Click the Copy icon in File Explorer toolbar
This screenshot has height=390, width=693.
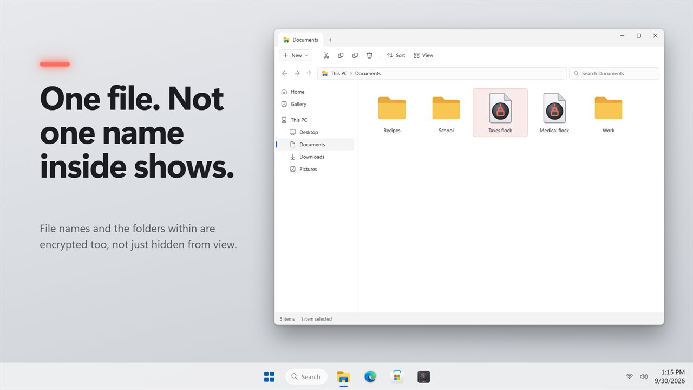(341, 55)
